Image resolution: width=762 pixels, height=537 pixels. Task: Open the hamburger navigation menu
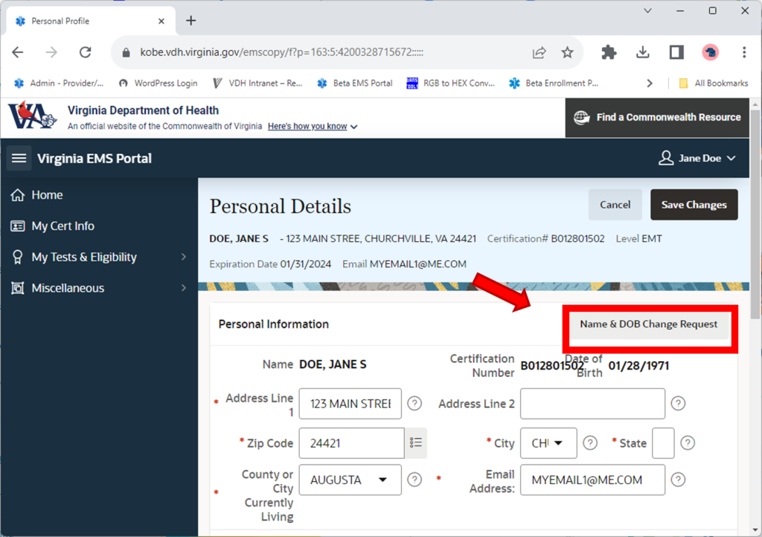tap(19, 159)
